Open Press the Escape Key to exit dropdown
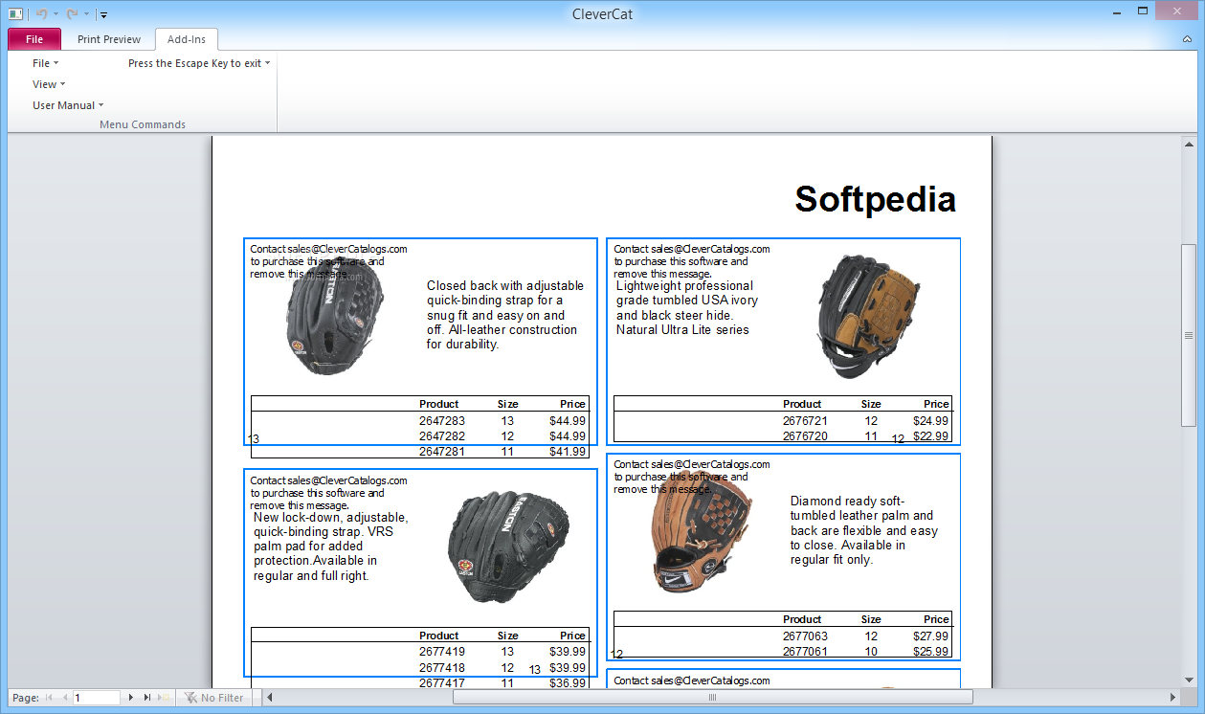This screenshot has width=1205, height=714. (199, 63)
